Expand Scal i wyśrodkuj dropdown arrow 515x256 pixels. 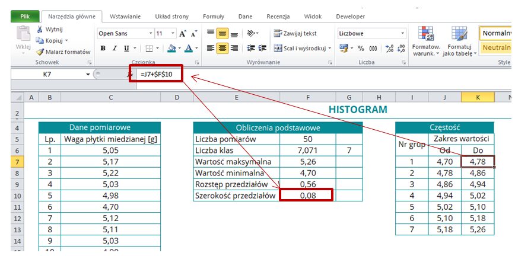[329, 49]
